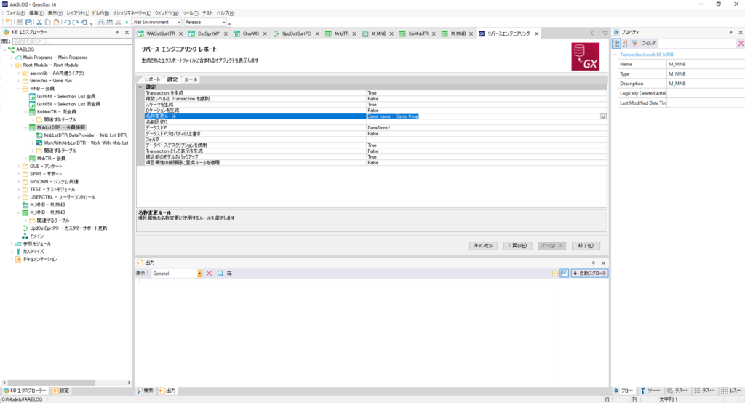Click the Undo arrow icon
This screenshot has width=745, height=403.
point(67,23)
